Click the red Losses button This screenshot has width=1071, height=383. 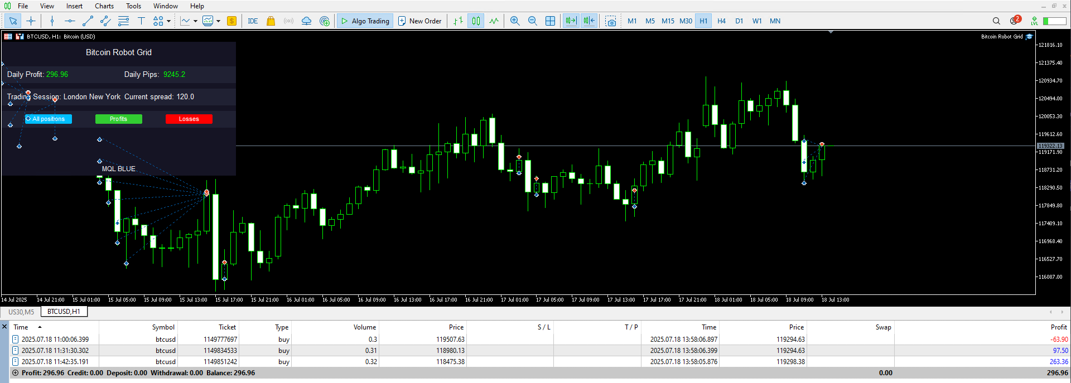tap(189, 119)
